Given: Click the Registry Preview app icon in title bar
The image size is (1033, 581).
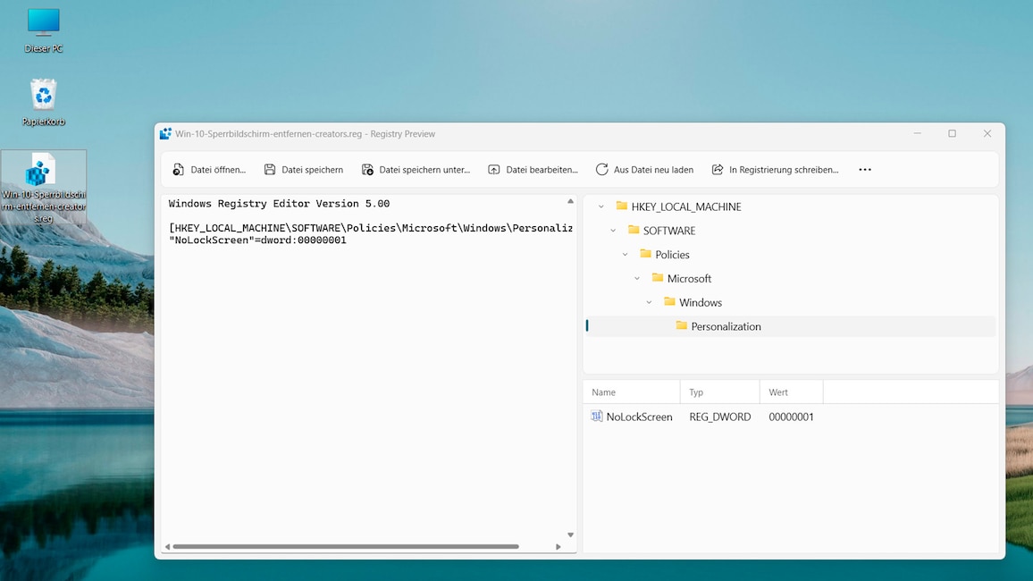Looking at the screenshot, I should (x=165, y=134).
